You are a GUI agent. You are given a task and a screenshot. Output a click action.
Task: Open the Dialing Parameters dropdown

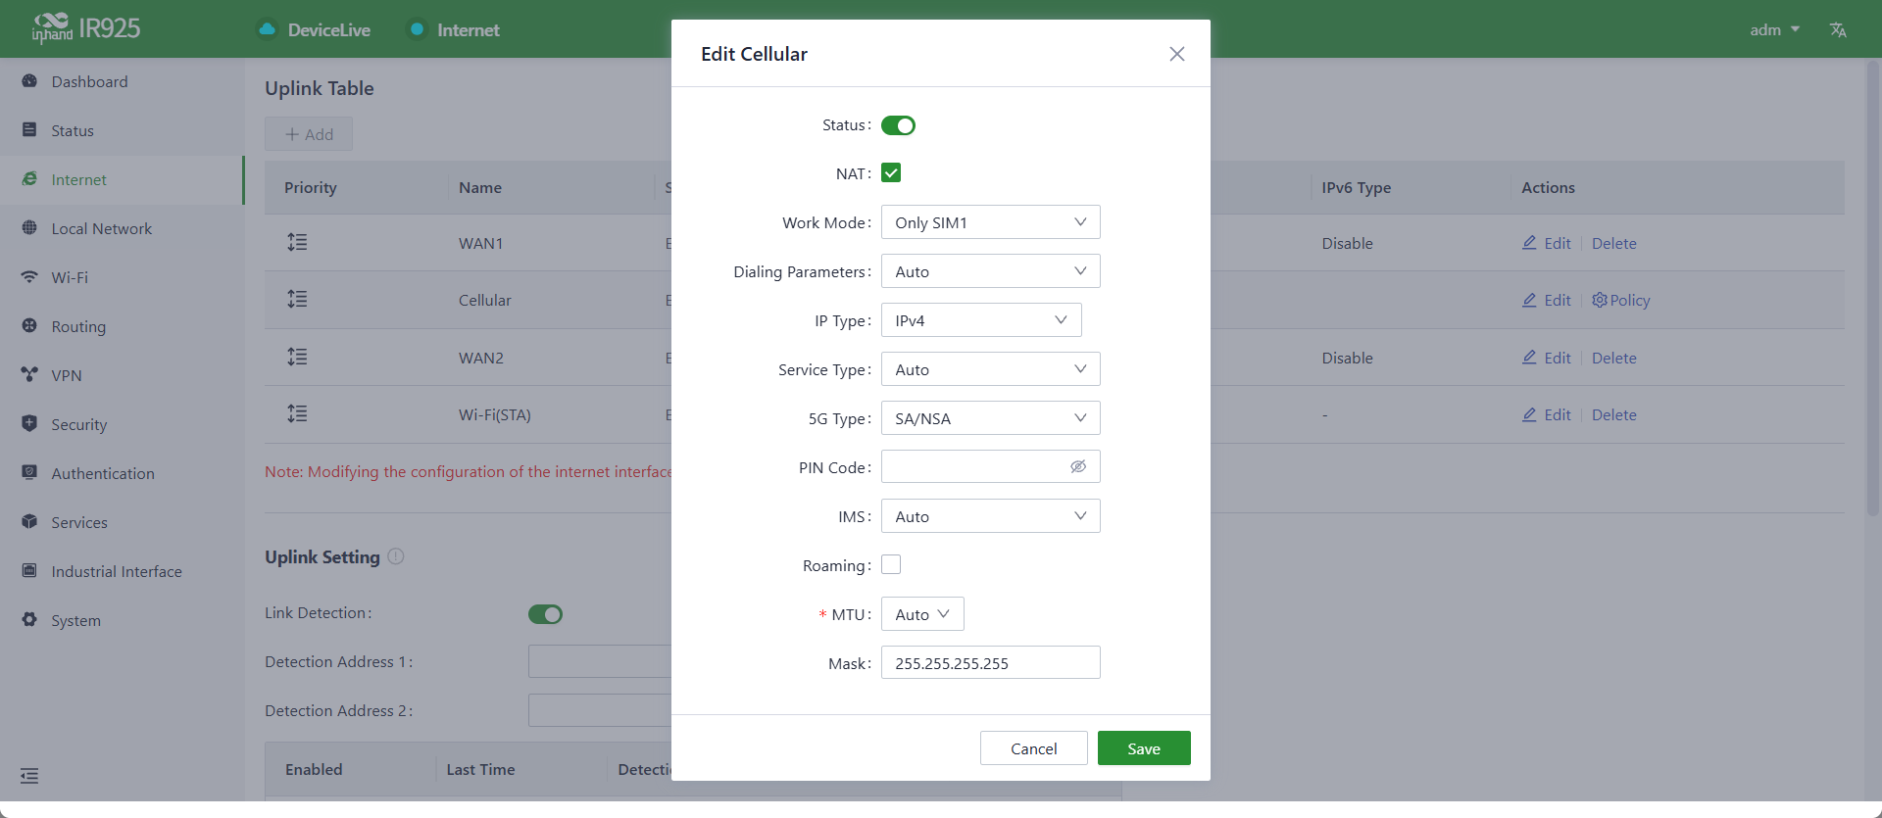[x=990, y=271]
